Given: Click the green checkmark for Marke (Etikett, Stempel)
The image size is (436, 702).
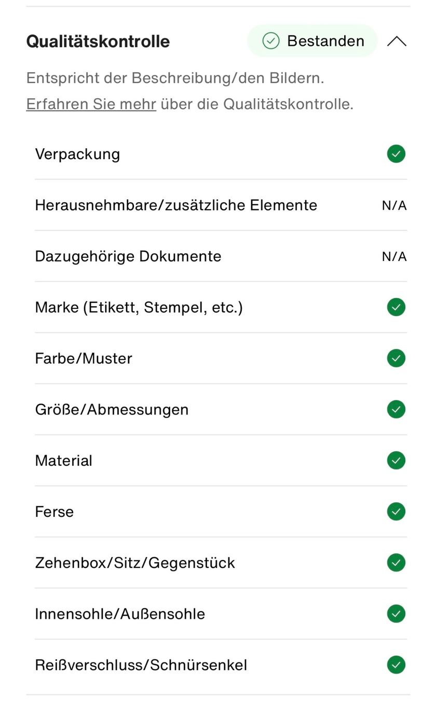Looking at the screenshot, I should click(396, 307).
